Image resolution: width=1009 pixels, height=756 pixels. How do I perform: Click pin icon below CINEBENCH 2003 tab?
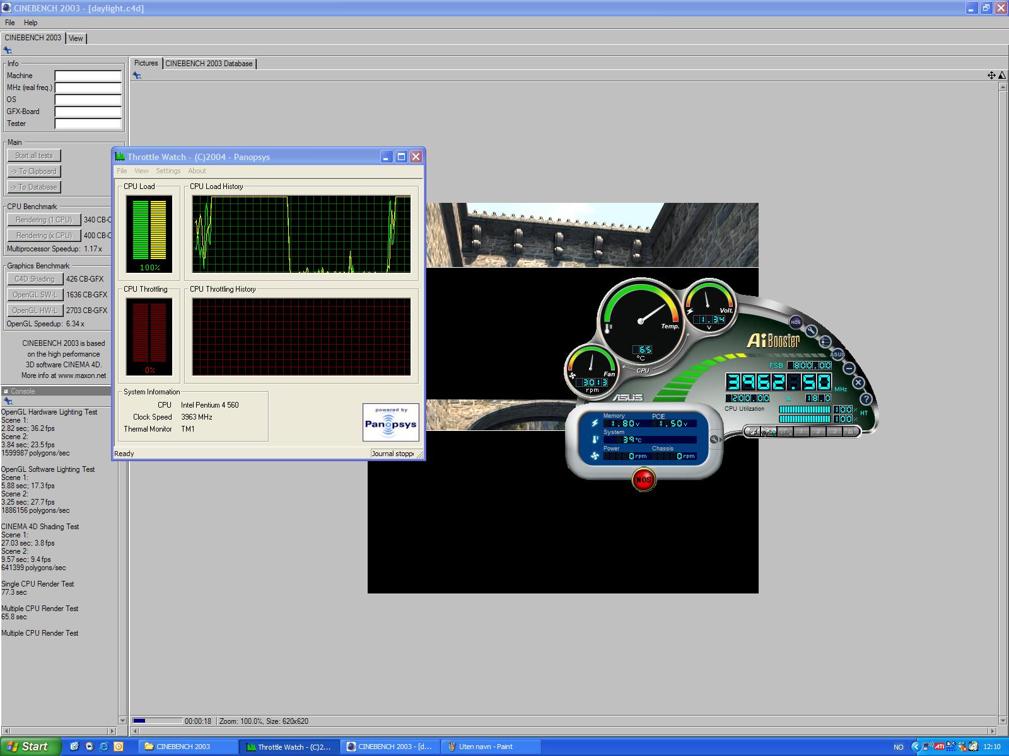point(8,50)
